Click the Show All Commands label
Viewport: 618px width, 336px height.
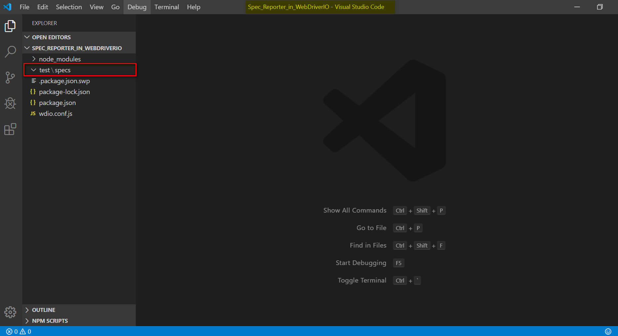[x=355, y=210]
